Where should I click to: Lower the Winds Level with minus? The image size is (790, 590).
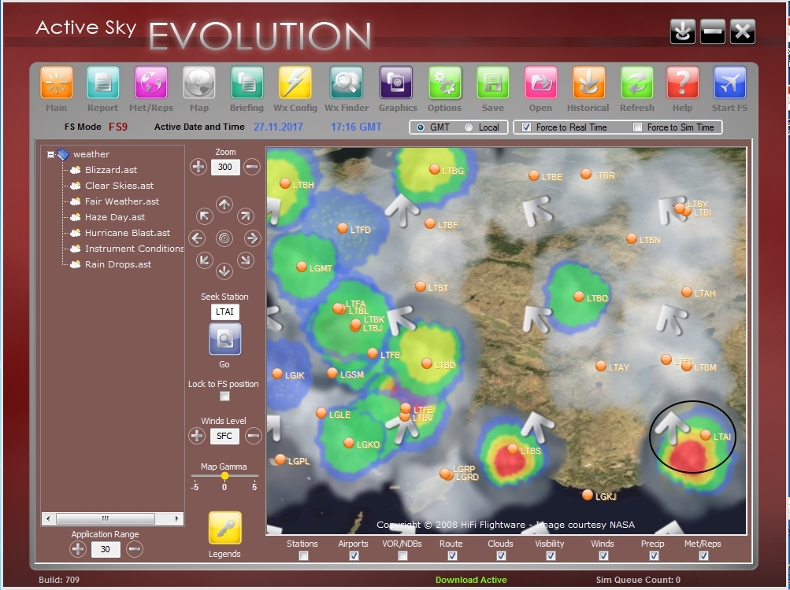tap(254, 436)
